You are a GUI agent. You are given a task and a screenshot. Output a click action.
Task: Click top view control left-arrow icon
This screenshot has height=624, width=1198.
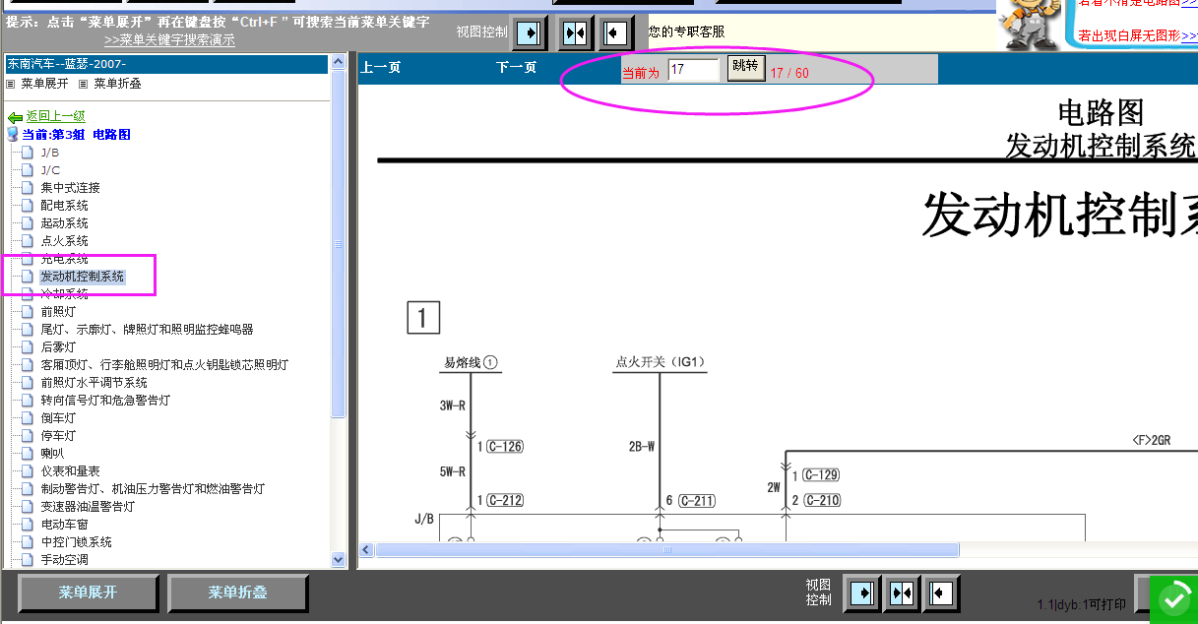(615, 32)
